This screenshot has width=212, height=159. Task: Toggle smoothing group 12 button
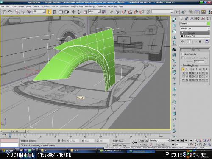[x=193, y=73]
